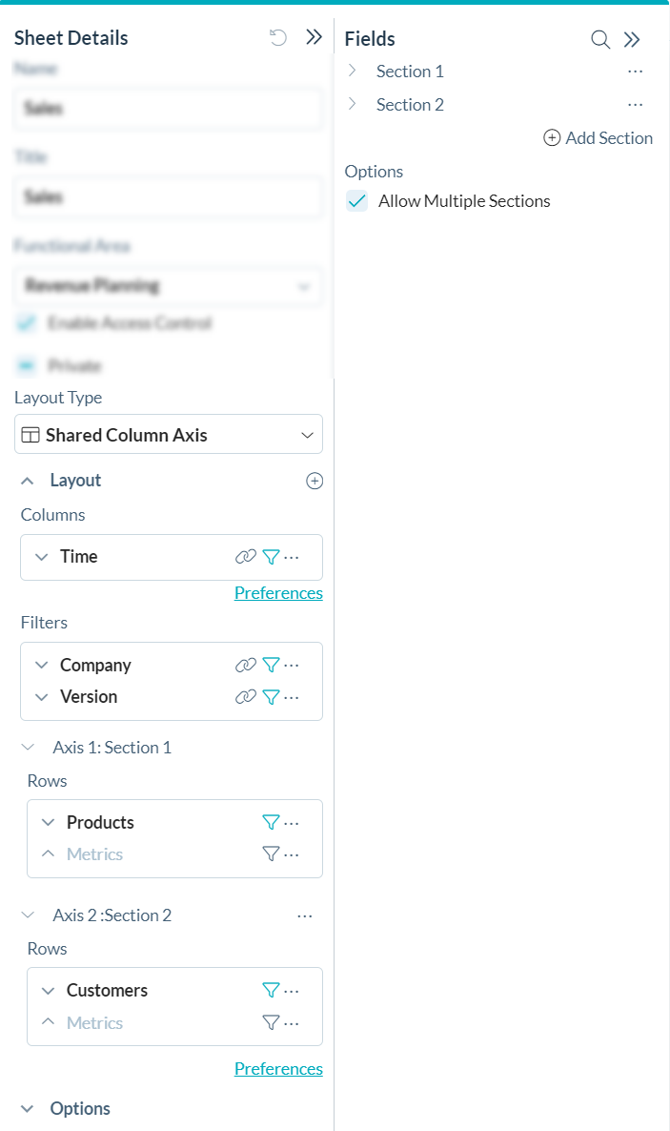This screenshot has width=670, height=1131.
Task: Expand the Section 1 tree item
Action: point(352,71)
